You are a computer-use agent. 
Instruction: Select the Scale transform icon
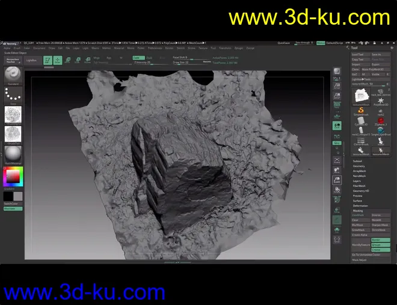[78, 60]
